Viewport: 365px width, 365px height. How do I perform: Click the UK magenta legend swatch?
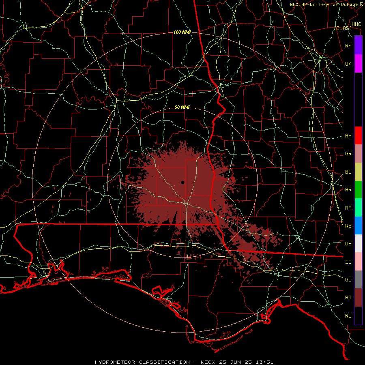coord(358,64)
